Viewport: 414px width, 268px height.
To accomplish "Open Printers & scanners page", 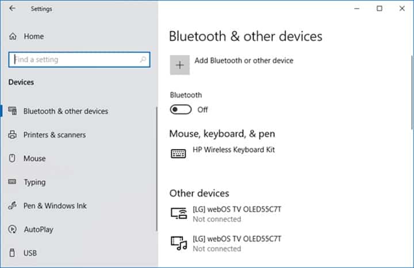I will pyautogui.click(x=55, y=135).
